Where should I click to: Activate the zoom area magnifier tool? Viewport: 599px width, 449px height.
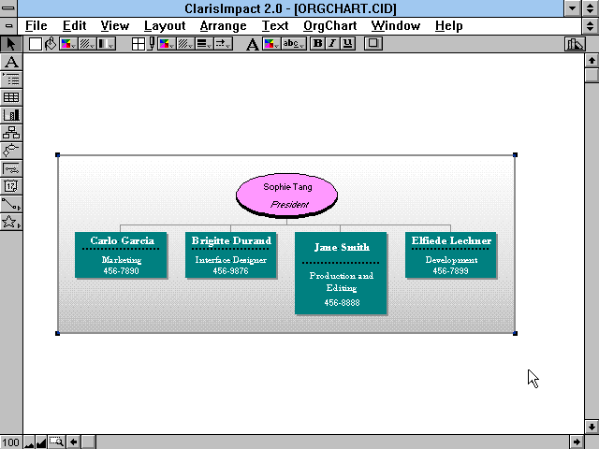[56, 442]
